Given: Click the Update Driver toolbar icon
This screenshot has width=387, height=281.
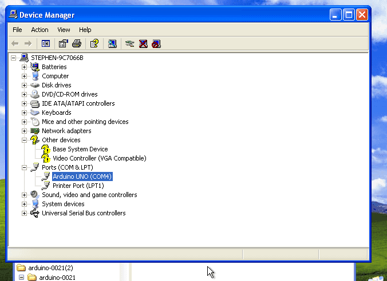Looking at the screenshot, I should (x=130, y=44).
